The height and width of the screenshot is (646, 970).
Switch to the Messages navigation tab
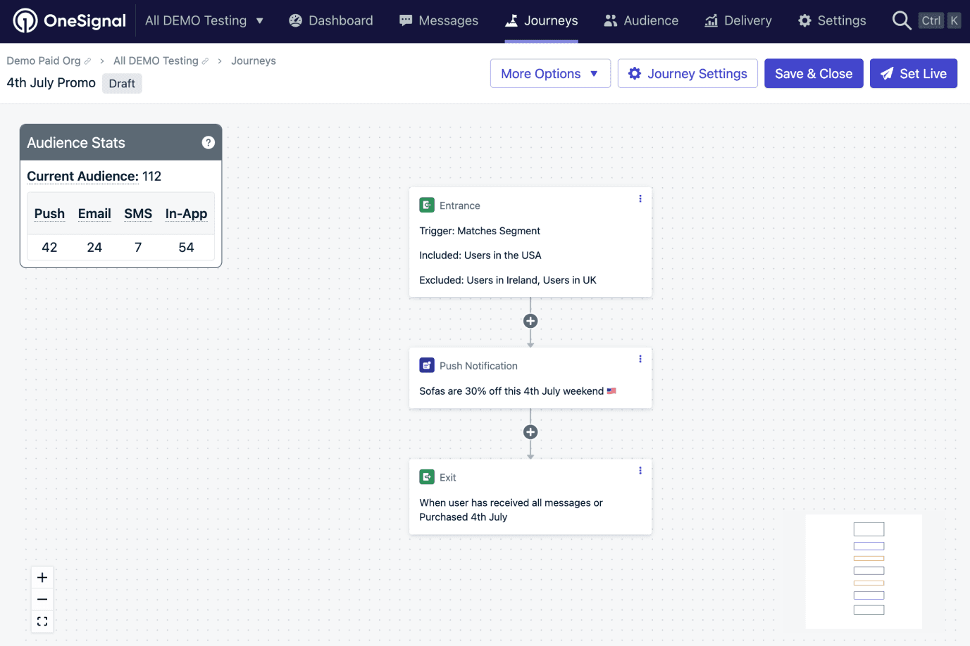(438, 20)
